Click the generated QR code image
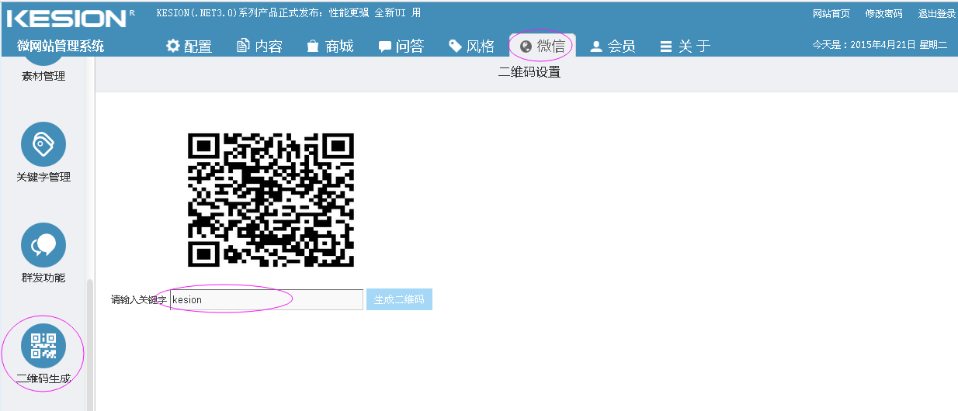The image size is (958, 411). coord(271,200)
